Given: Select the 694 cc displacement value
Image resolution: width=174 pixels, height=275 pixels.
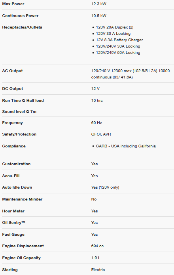Looking at the screenshot, I should 97,246.
